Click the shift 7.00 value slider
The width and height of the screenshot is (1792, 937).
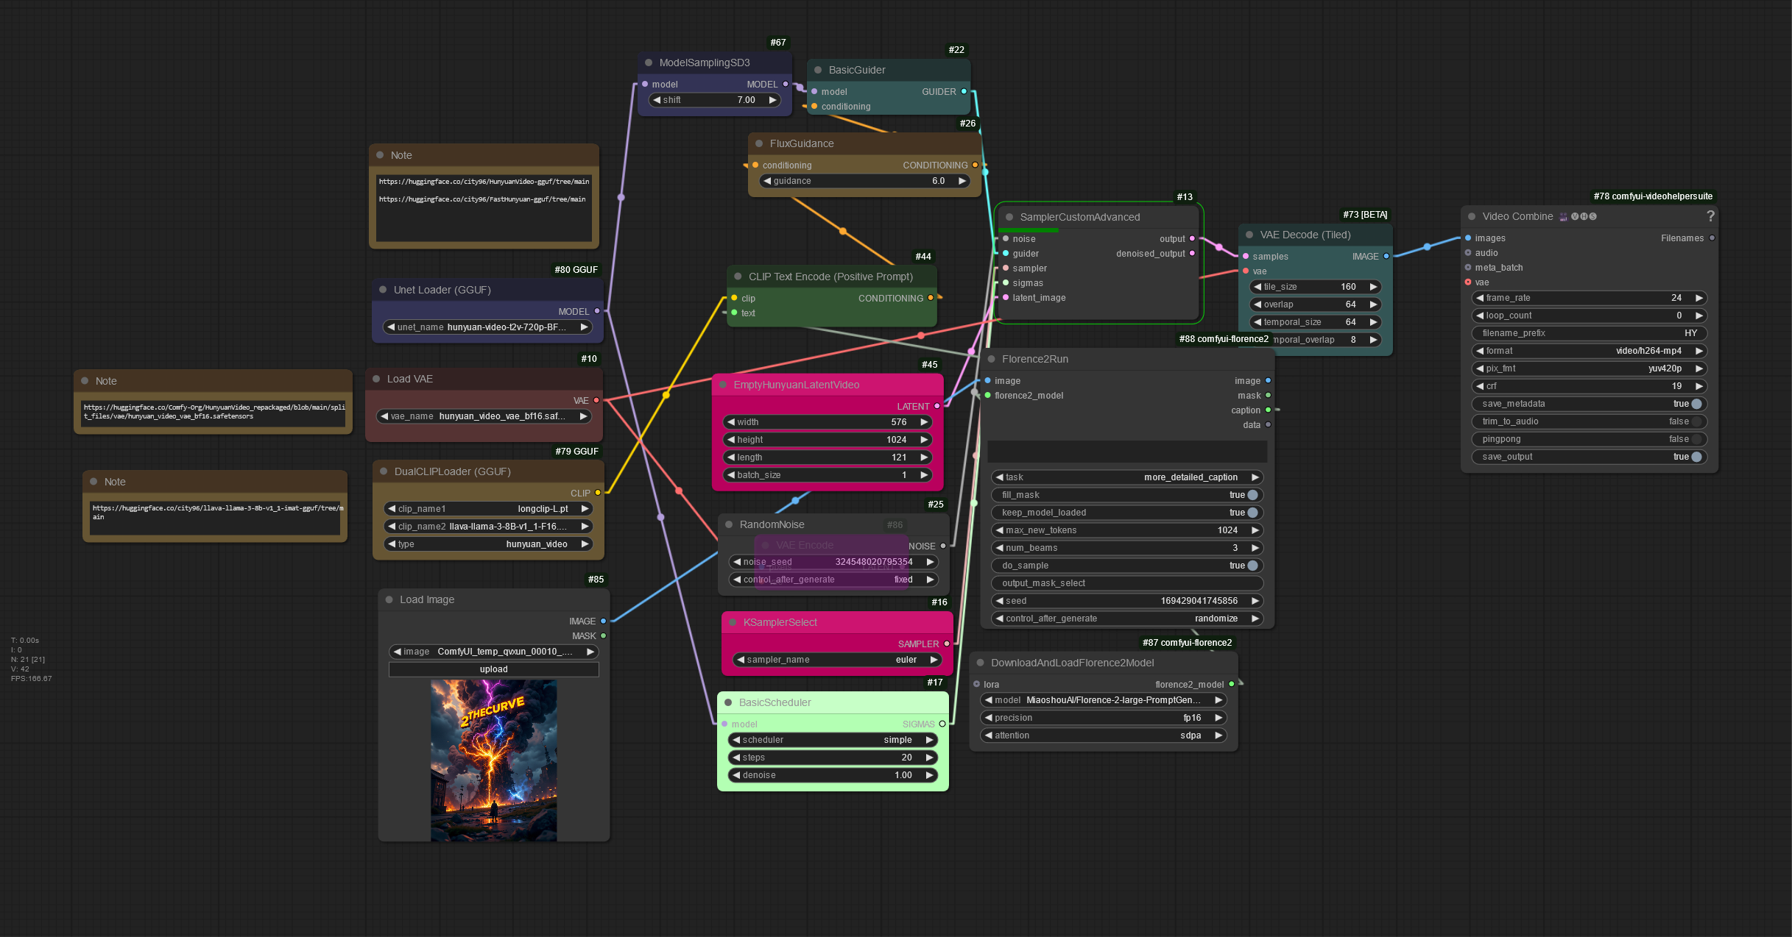point(714,100)
